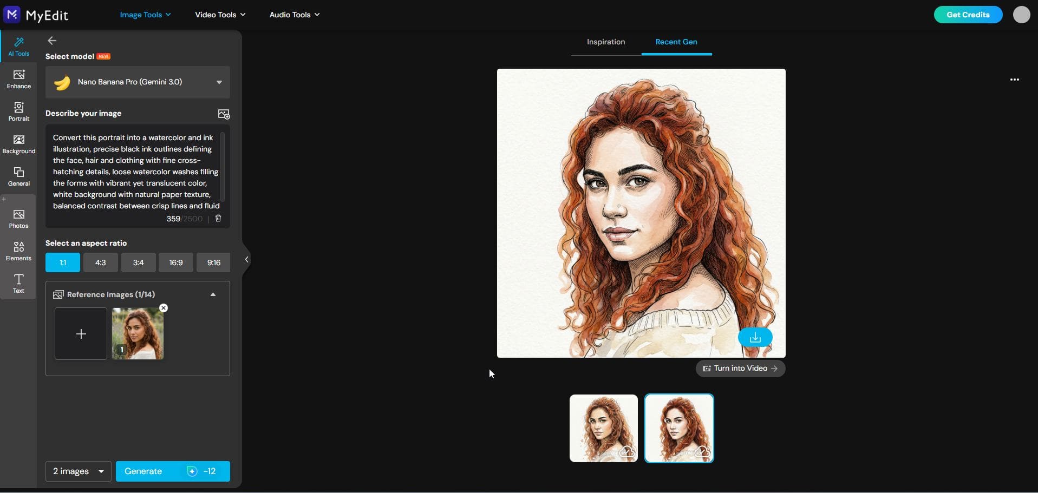Select the first generated thumbnail below the preview
The width and height of the screenshot is (1038, 493).
[603, 428]
